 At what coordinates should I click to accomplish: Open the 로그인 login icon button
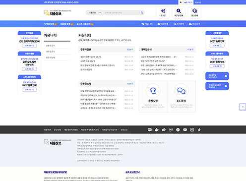coord(163,12)
